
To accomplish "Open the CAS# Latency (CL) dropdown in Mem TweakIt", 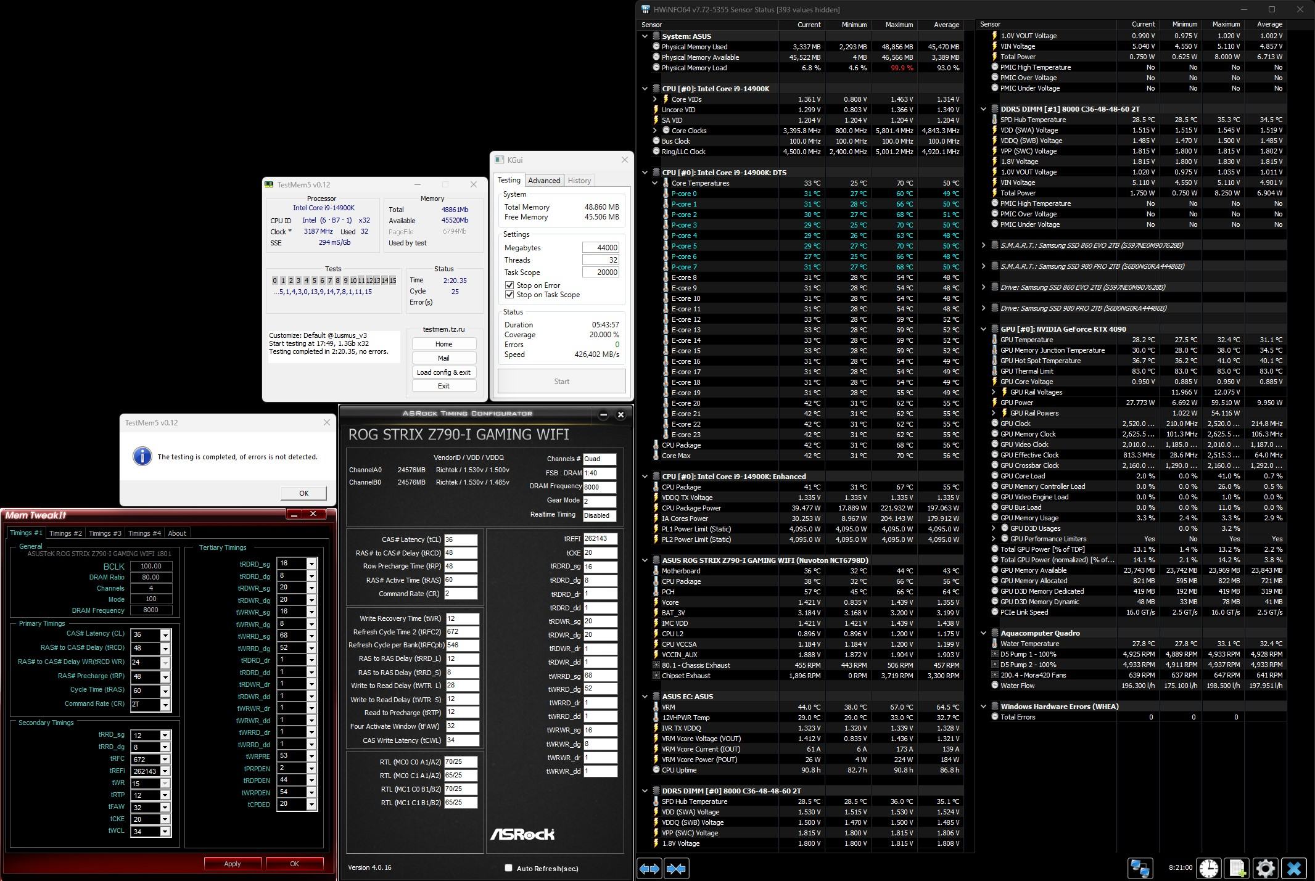I will click(x=165, y=635).
